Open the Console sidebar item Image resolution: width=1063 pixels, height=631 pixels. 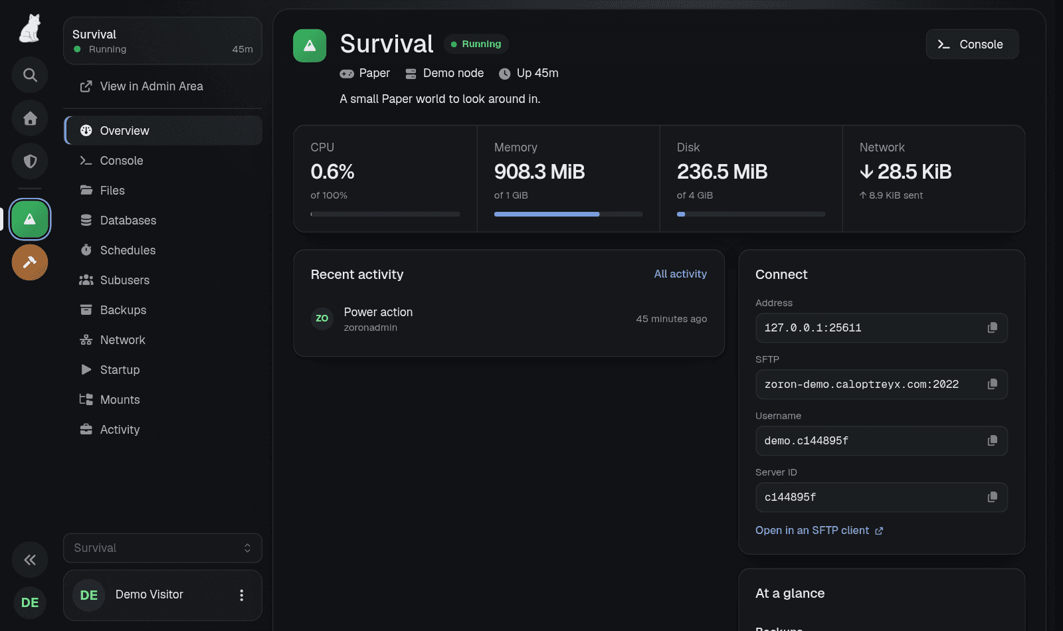(163, 161)
